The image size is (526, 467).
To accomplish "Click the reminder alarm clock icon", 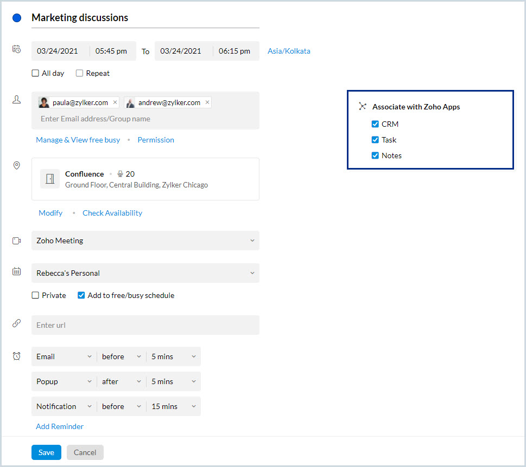I will click(17, 356).
